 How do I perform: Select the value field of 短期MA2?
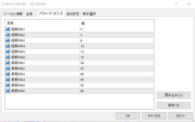pyautogui.click(x=116, y=35)
